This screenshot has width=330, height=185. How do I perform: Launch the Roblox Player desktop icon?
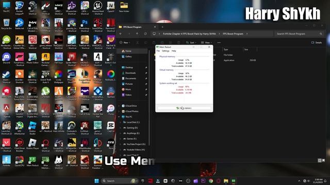coord(32,144)
